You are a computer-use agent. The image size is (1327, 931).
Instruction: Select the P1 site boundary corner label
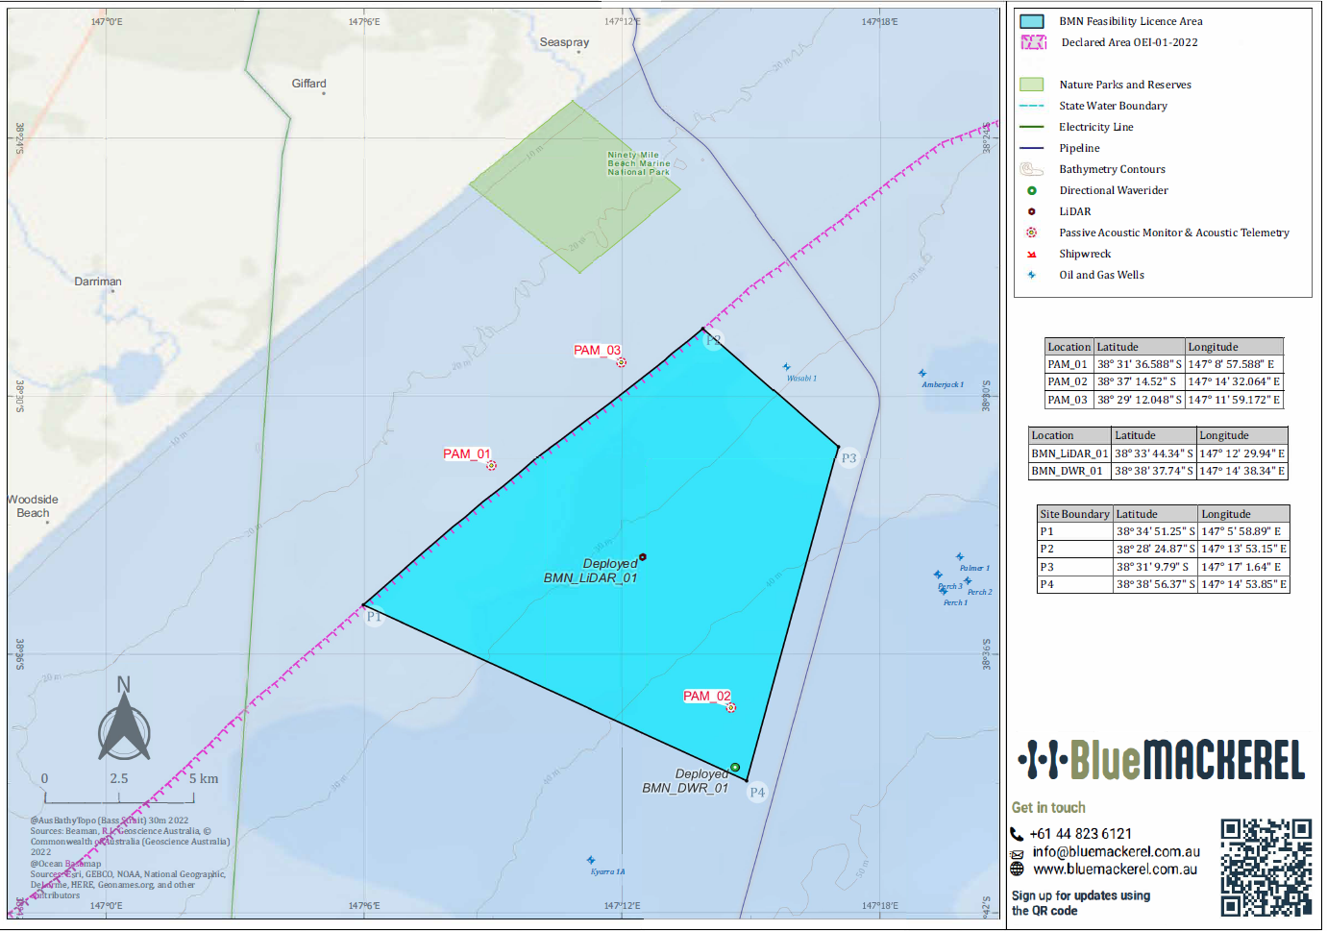pos(374,617)
